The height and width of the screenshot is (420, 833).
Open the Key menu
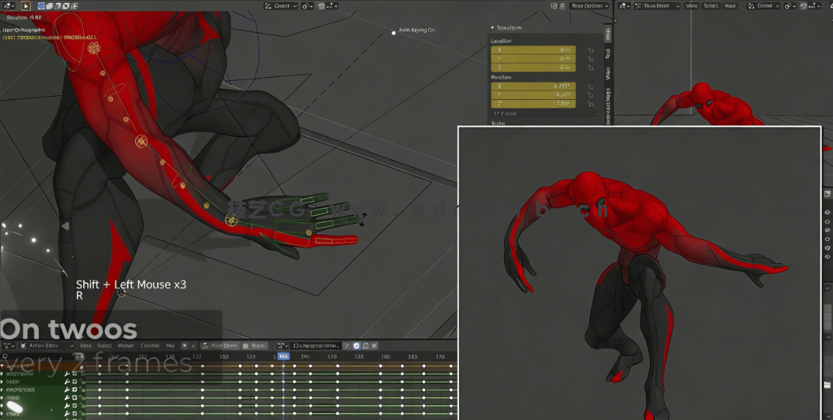(170, 346)
